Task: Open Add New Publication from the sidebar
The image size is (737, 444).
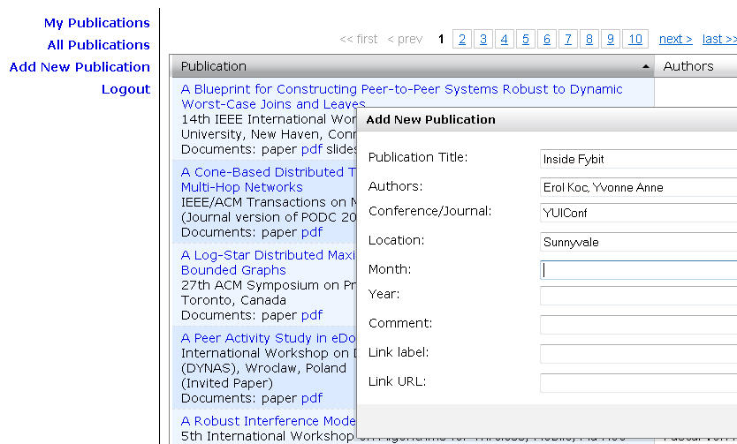Action: [x=80, y=67]
